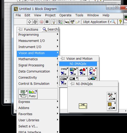The image size is (127, 133).
Task: Select the IMAQdx property node
Action: [83, 106]
